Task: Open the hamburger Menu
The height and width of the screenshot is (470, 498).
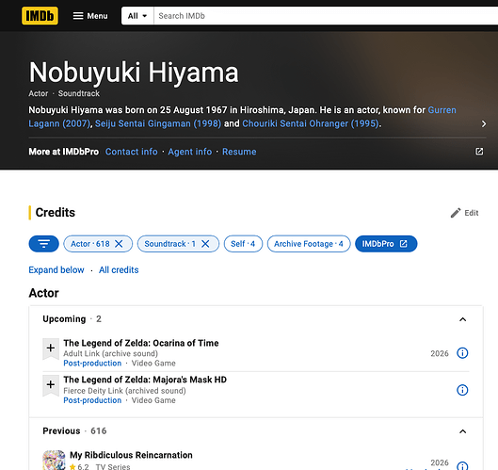Action: click(90, 16)
